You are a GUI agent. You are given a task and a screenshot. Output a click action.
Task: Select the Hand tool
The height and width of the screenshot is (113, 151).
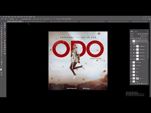(x=2, y=62)
